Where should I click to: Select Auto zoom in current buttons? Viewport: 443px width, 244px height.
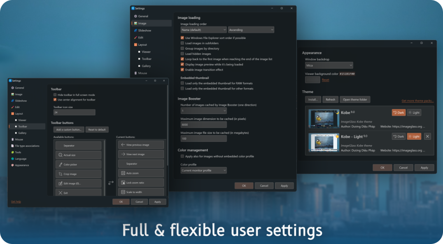pos(141,173)
